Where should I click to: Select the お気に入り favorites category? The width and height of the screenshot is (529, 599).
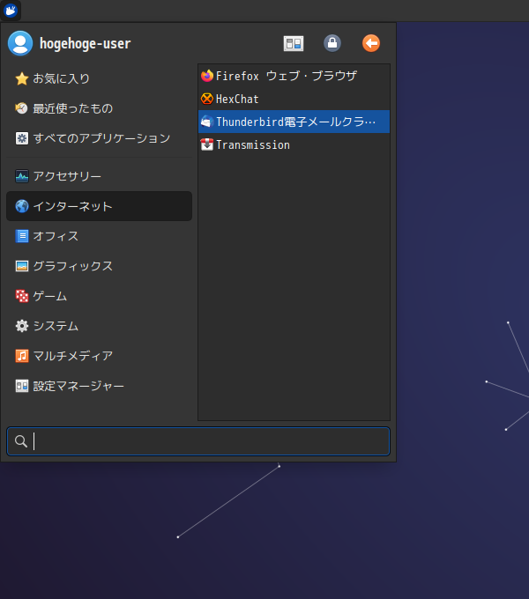click(x=99, y=78)
